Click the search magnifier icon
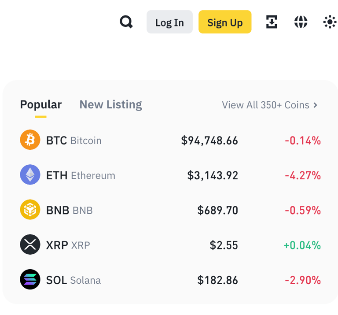The height and width of the screenshot is (315, 338). coord(126,22)
